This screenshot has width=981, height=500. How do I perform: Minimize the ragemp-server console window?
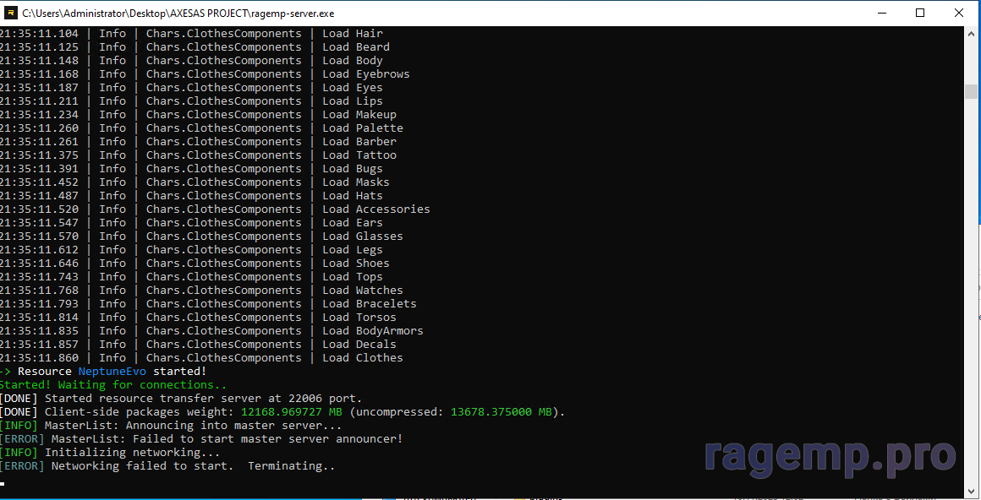click(881, 13)
